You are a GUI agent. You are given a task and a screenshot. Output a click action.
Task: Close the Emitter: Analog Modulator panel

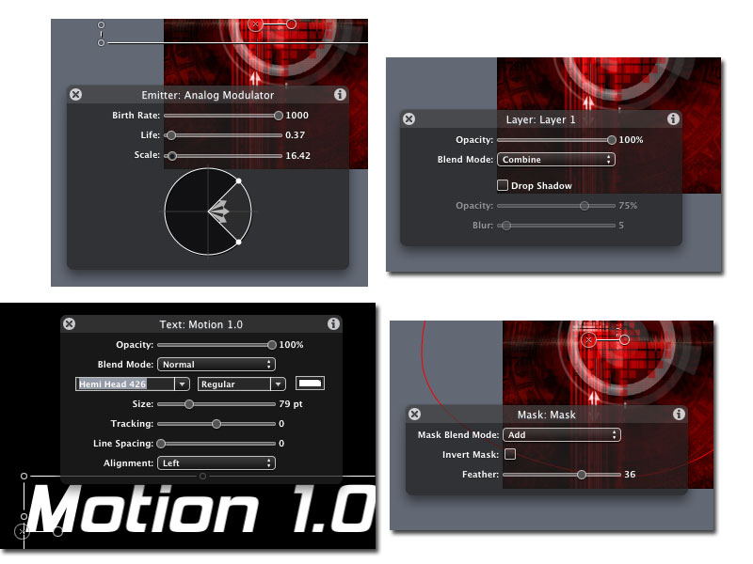pos(76,95)
